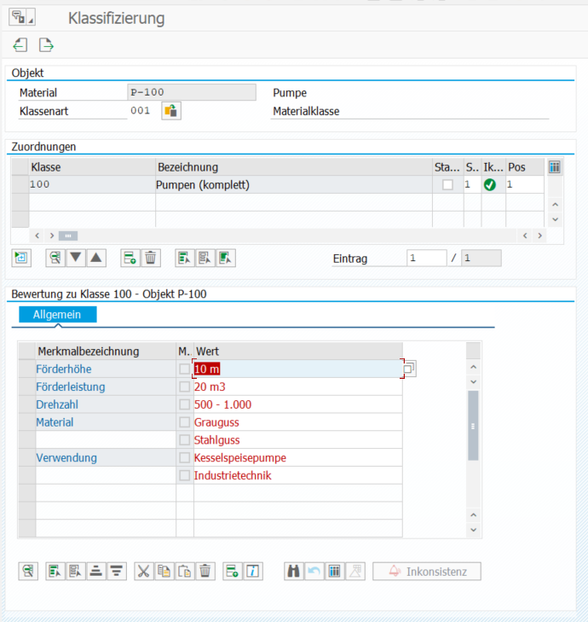
Task: Click the green Ik... status icon for class 100
Action: (x=490, y=185)
